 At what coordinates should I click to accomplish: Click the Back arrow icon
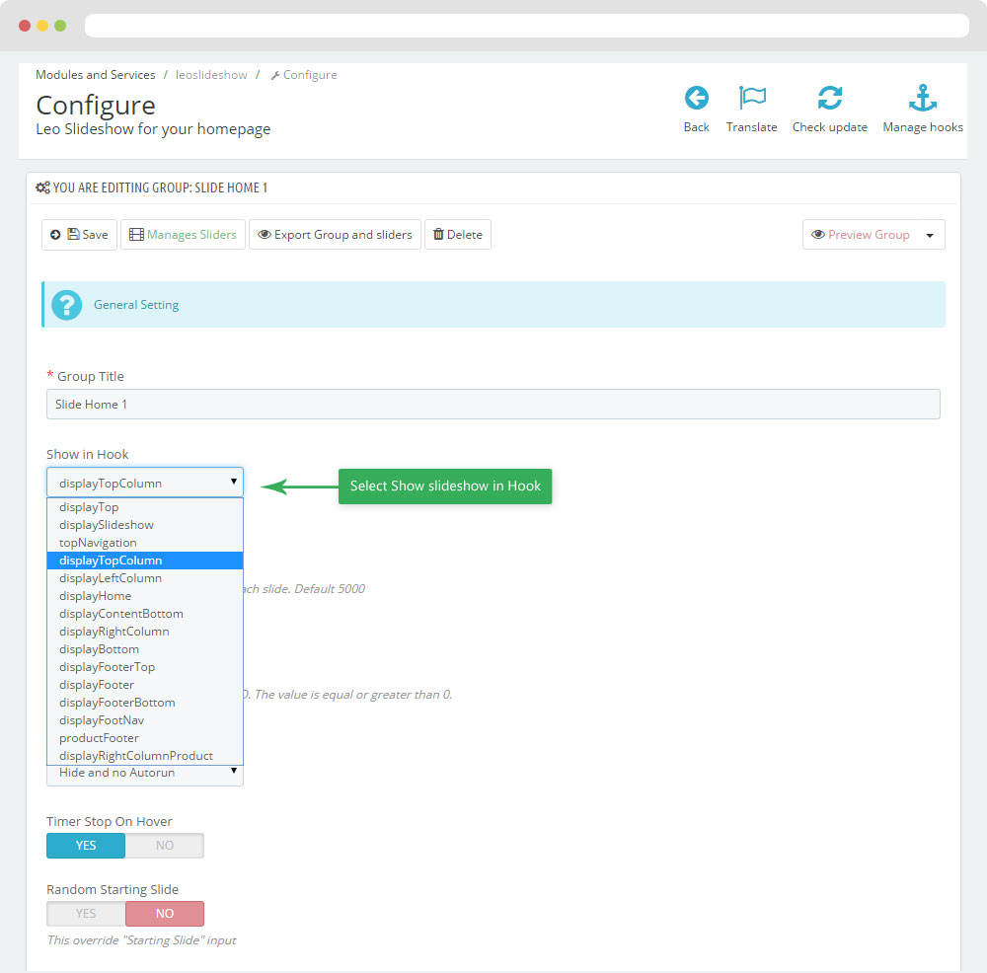[x=696, y=98]
